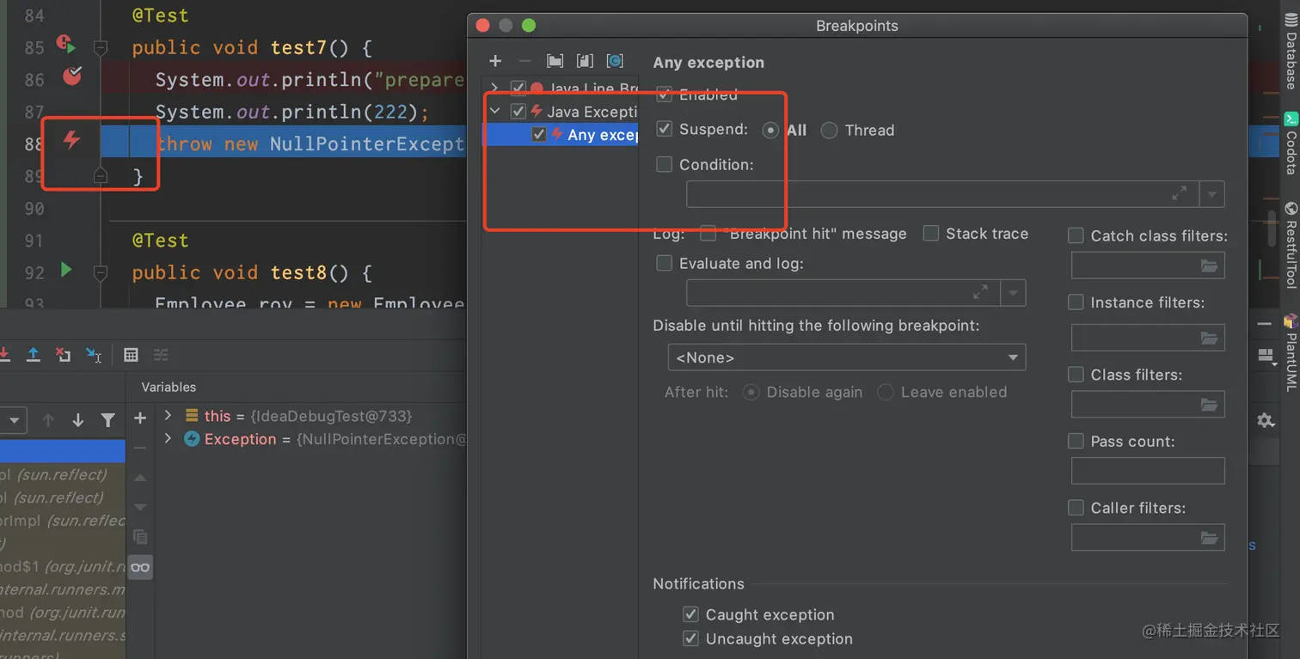
Task: Enable the Stack trace checkbox
Action: coord(930,233)
